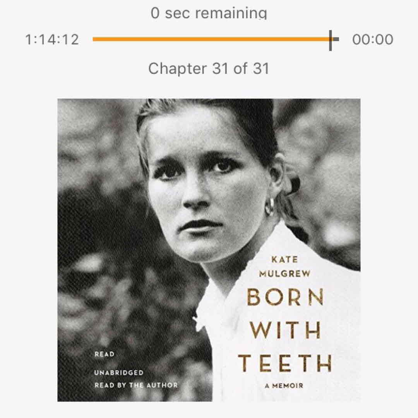Viewport: 418px width, 418px height.
Task: Tap the Born With Teeth cover art
Action: point(209,250)
